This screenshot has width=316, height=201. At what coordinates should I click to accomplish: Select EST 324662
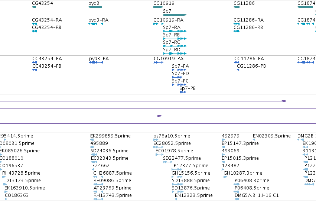pos(101,166)
